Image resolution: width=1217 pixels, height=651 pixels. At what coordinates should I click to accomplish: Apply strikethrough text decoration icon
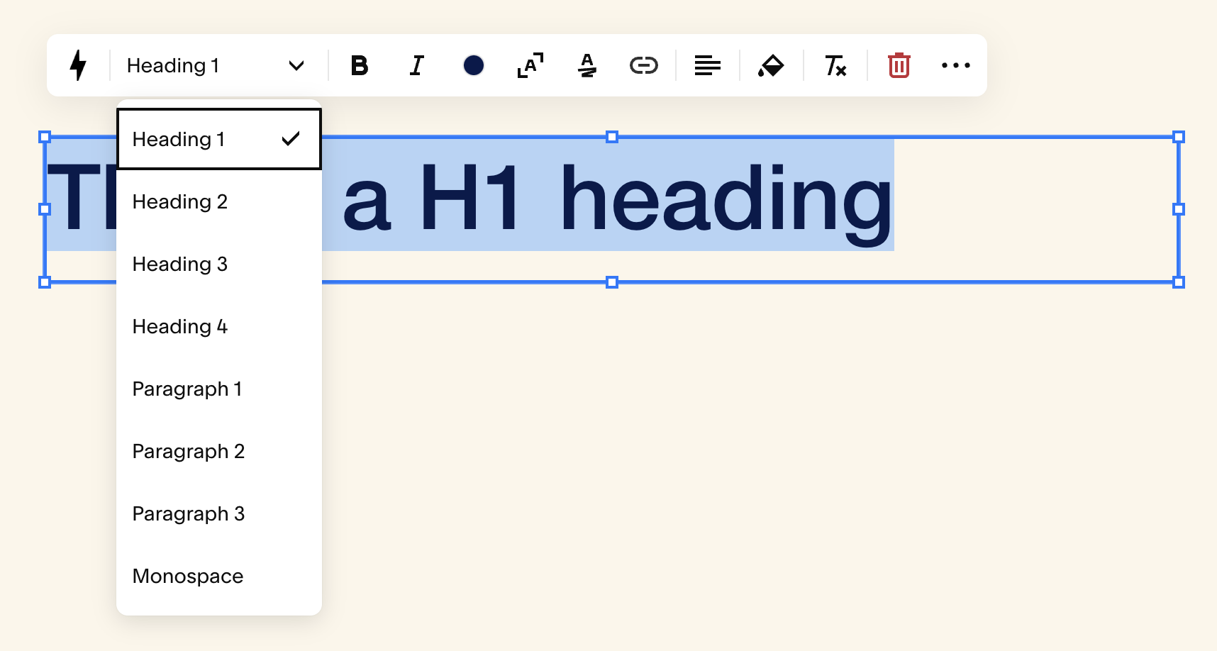pyautogui.click(x=587, y=65)
